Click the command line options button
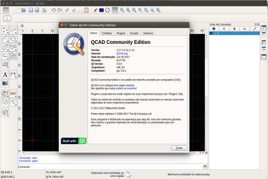This screenshot has width=268, height=179. (205, 166)
